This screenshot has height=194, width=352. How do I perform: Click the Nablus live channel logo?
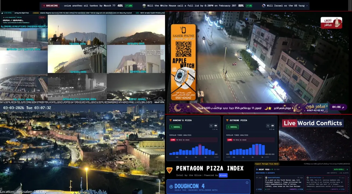(x=331, y=23)
